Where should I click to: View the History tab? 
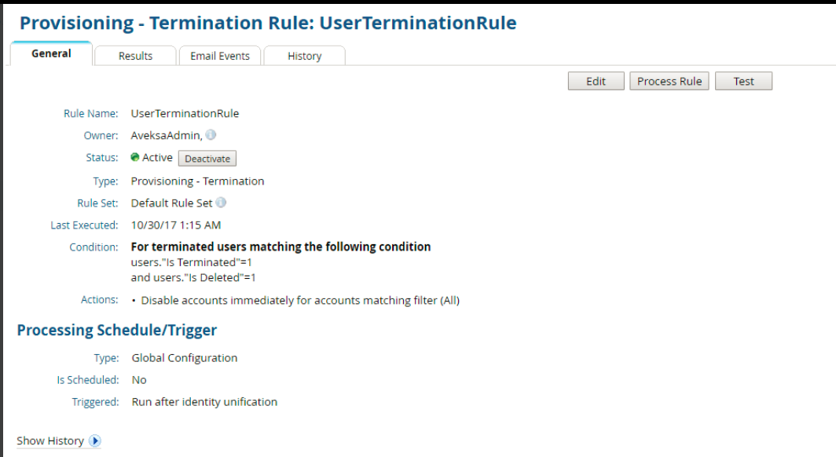304,55
